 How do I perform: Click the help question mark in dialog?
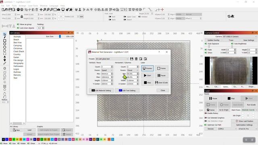(159, 52)
